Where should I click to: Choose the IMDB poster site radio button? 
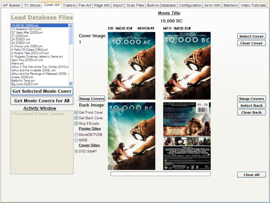(76, 140)
